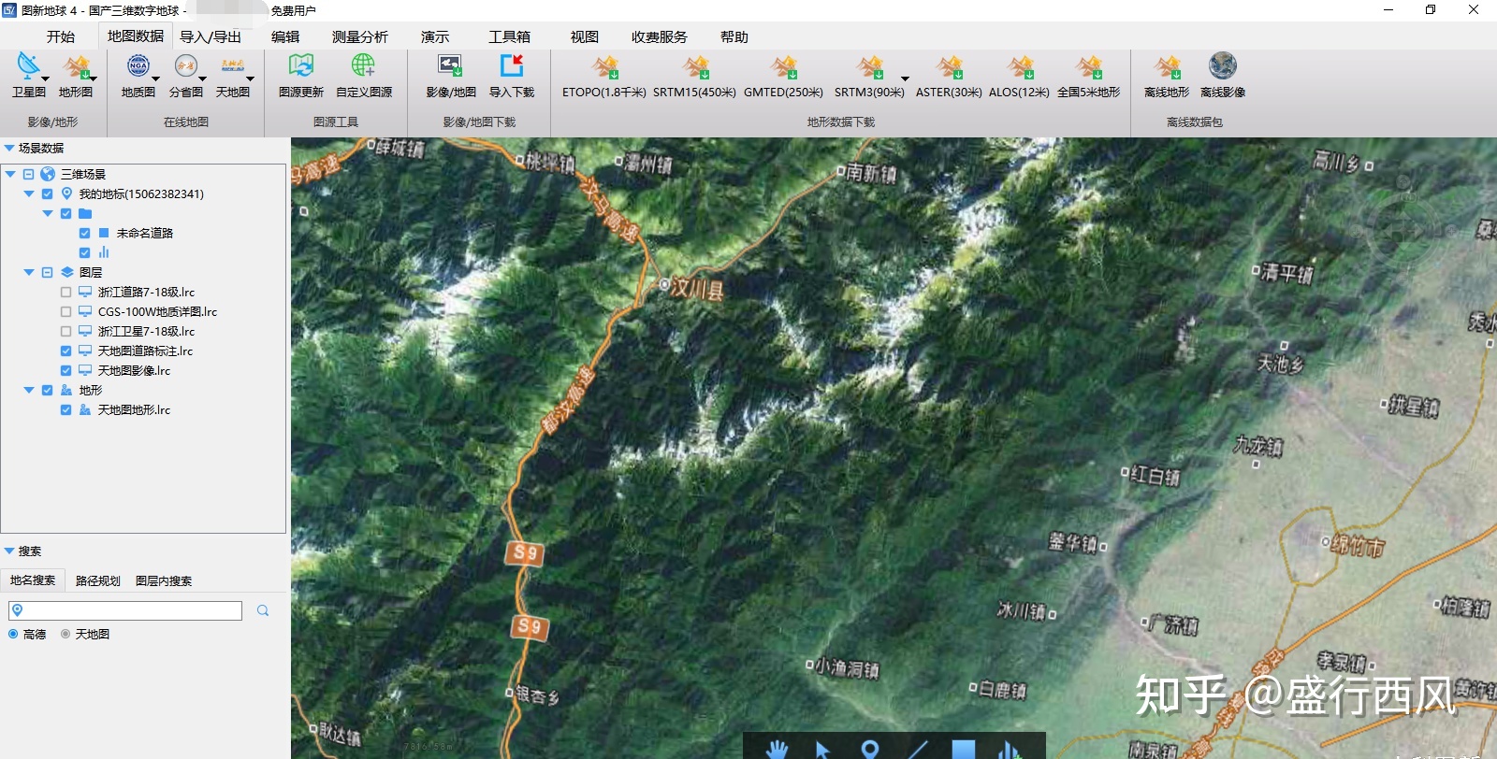Viewport: 1497px width, 759px height.
Task: Collapse the 地形 tree node
Action: [29, 391]
